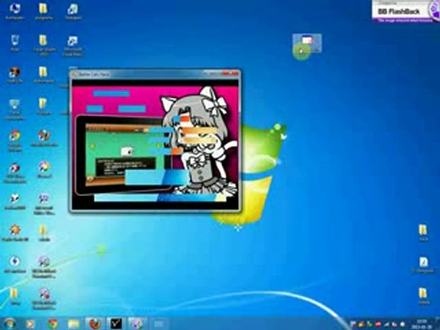Open Google Chrome from the taskbar
Viewport: 440px width, 330px height.
coord(52,324)
